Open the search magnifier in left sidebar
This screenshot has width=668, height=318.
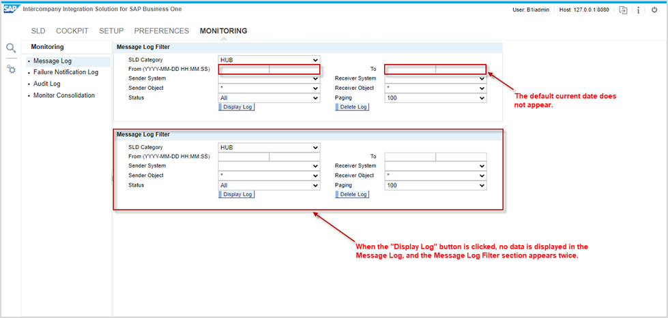point(11,48)
